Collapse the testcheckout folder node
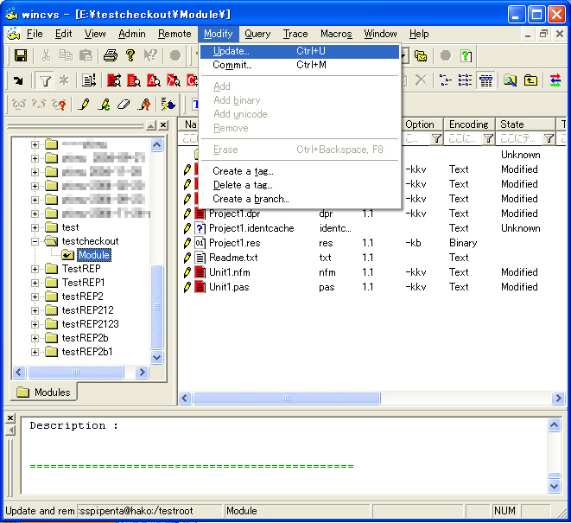Image resolution: width=571 pixels, height=523 pixels. tap(35, 242)
